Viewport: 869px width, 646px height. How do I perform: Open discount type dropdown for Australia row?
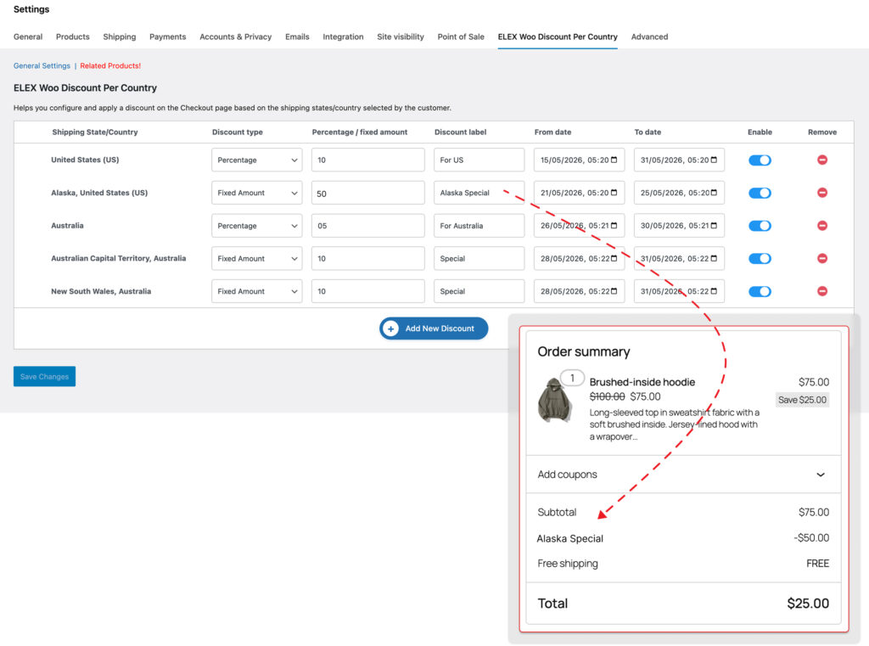pyautogui.click(x=256, y=226)
